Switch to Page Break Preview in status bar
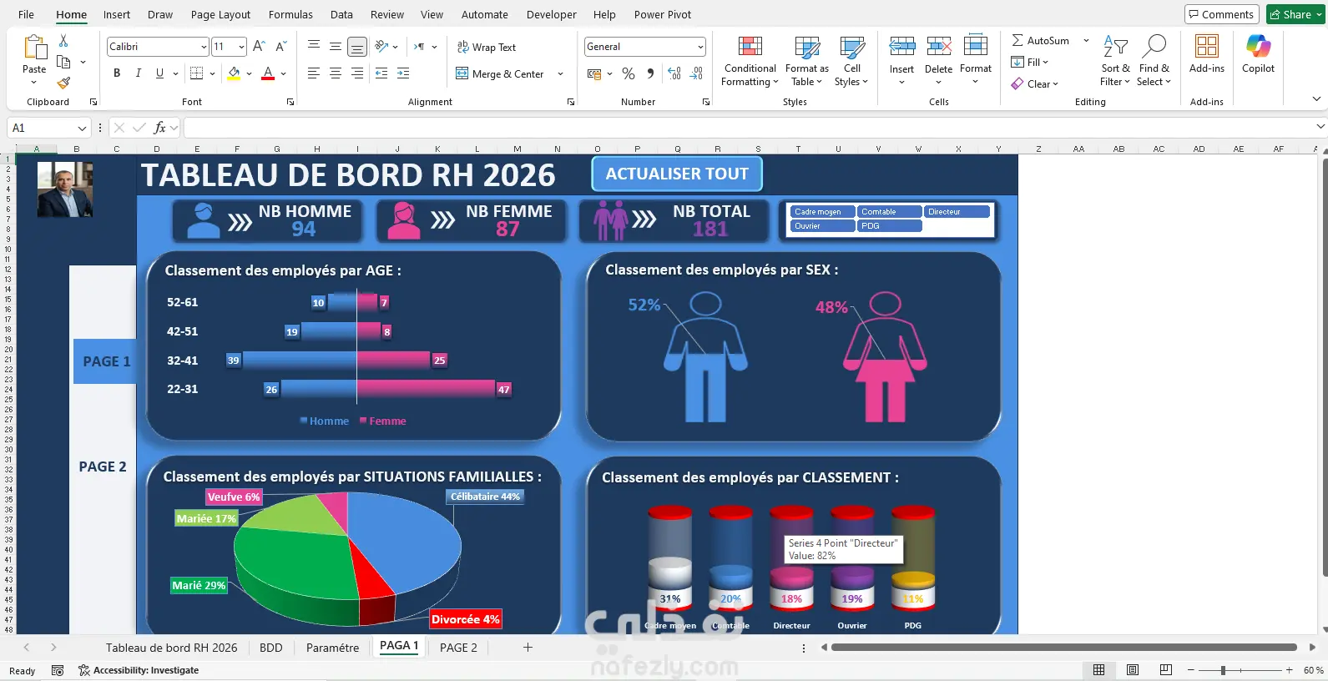Viewport: 1328px width, 681px height. [x=1166, y=670]
